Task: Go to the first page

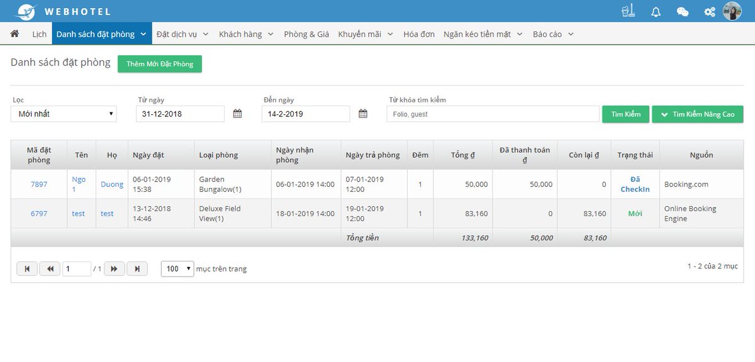Action: 27,269
